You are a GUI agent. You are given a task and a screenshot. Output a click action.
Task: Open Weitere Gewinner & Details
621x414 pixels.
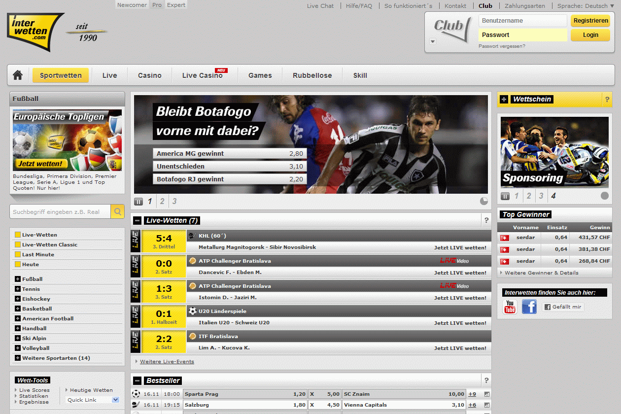(x=542, y=273)
